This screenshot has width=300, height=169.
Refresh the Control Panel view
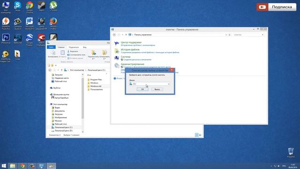(x=230, y=35)
